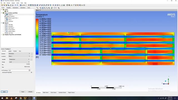
Task: Collapse the Report tree node
Action: 1,23
